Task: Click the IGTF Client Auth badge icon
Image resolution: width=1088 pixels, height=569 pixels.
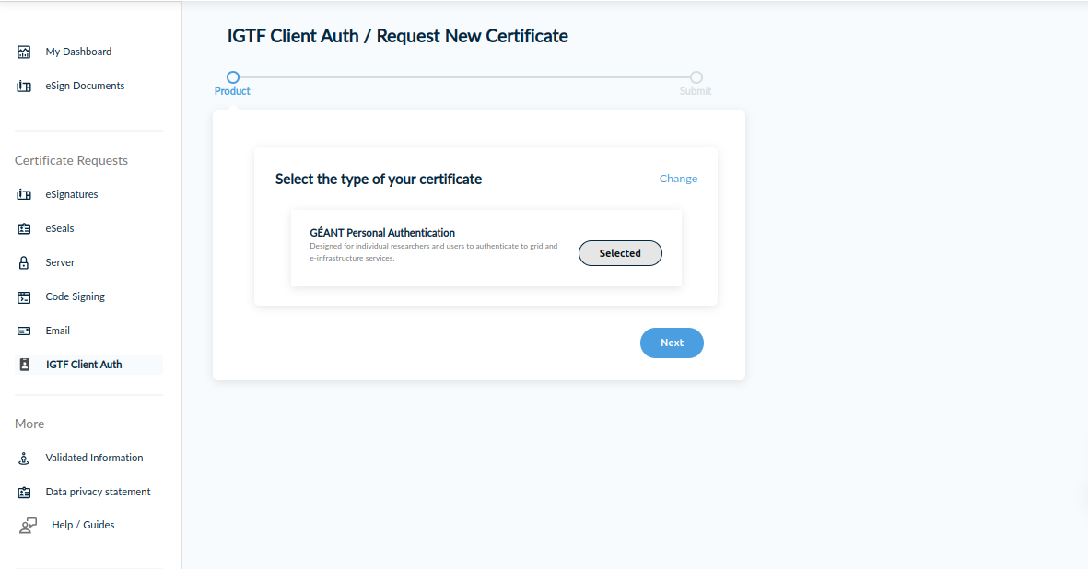Action: point(25,366)
